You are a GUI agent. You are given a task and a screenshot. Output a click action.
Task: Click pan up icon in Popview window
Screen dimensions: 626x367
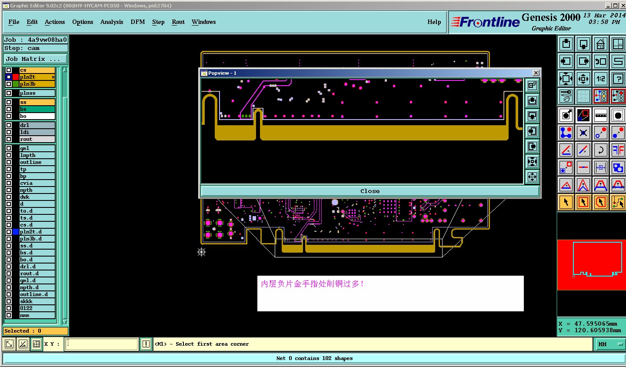pyautogui.click(x=532, y=101)
